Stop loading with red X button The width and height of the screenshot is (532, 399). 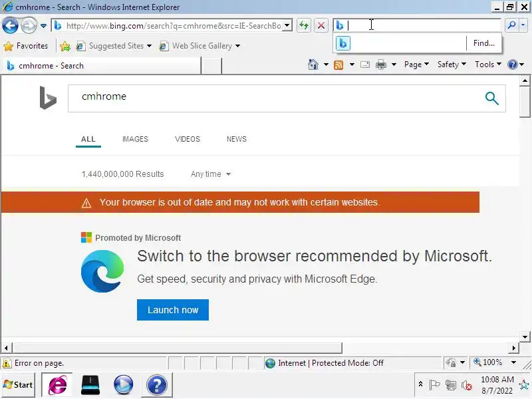point(321,25)
